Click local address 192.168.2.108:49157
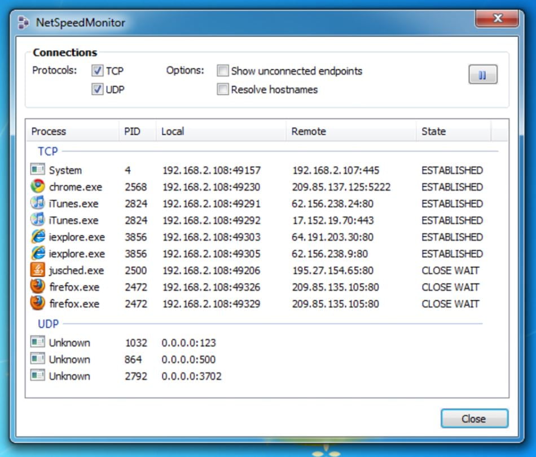 pos(212,170)
